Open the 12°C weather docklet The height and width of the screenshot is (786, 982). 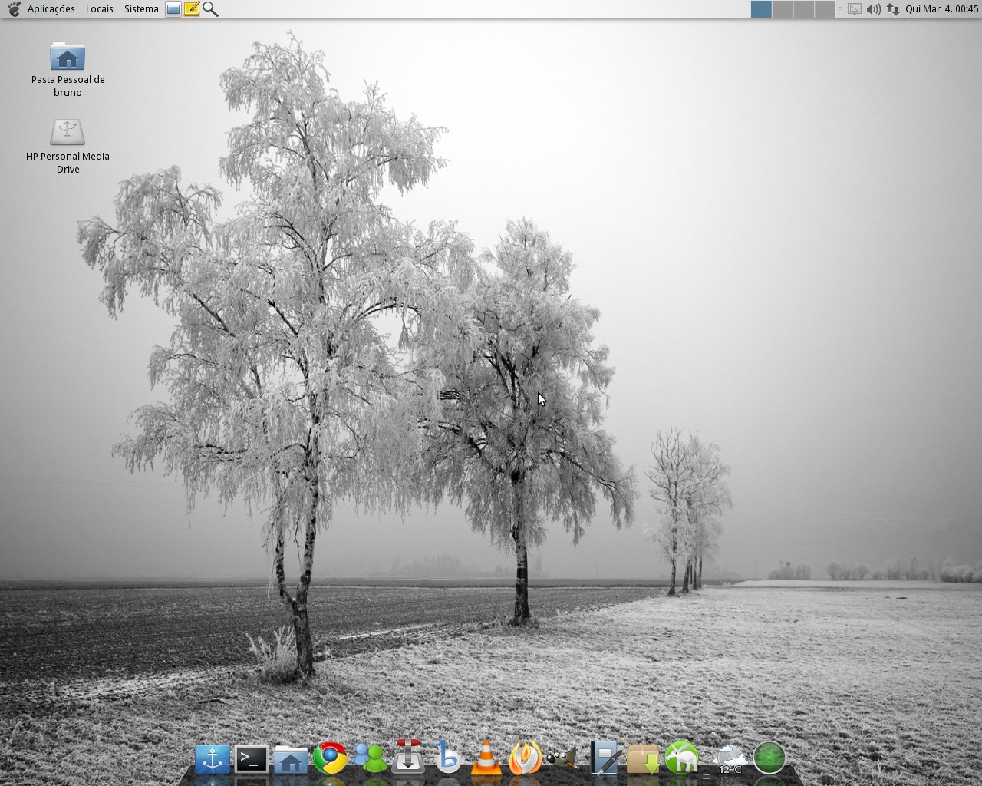click(729, 759)
